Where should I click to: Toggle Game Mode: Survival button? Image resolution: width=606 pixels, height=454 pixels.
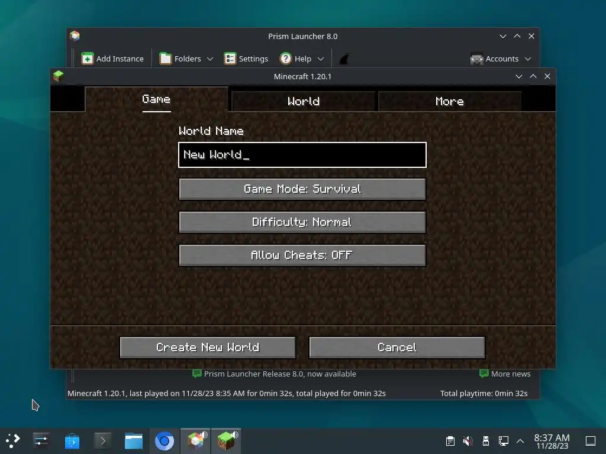302,189
